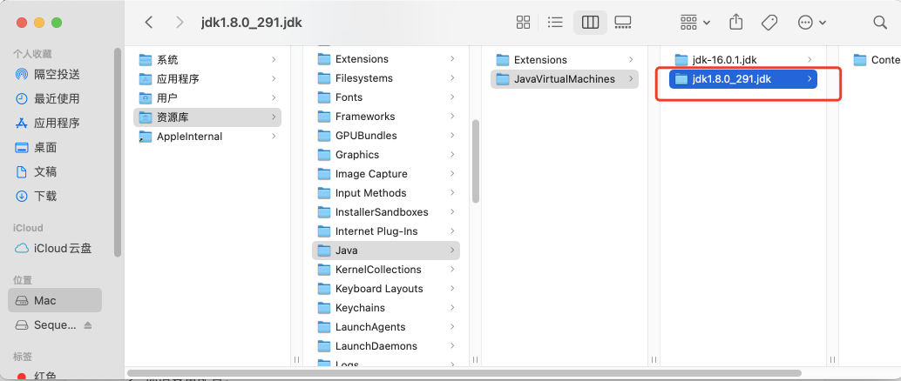Select the 用户 folder
Image resolution: width=901 pixels, height=381 pixels.
tap(207, 98)
